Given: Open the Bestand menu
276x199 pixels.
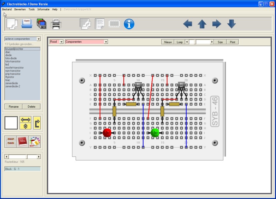Looking at the screenshot, I should (7, 9).
